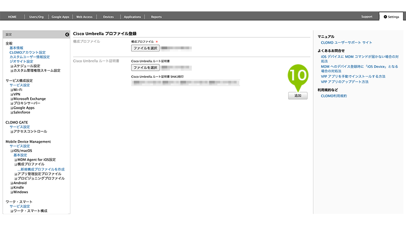Image resolution: width=406 pixels, height=228 pixels.
Task: Expand the ワーク・スマート構成 tree node
Action: point(12,211)
